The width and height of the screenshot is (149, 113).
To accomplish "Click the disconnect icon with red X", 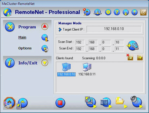I will tap(87, 12).
